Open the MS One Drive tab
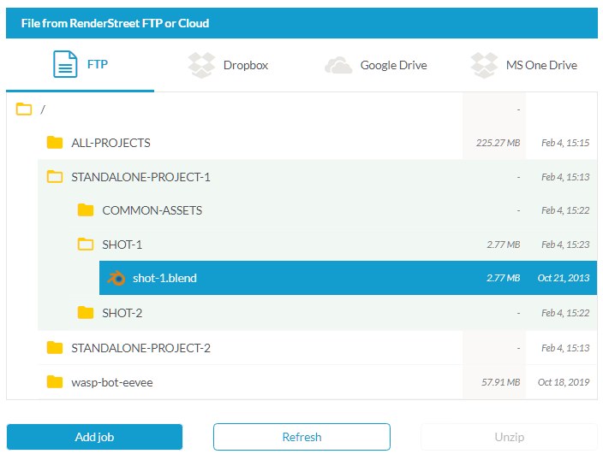The height and width of the screenshot is (454, 603). point(524,65)
